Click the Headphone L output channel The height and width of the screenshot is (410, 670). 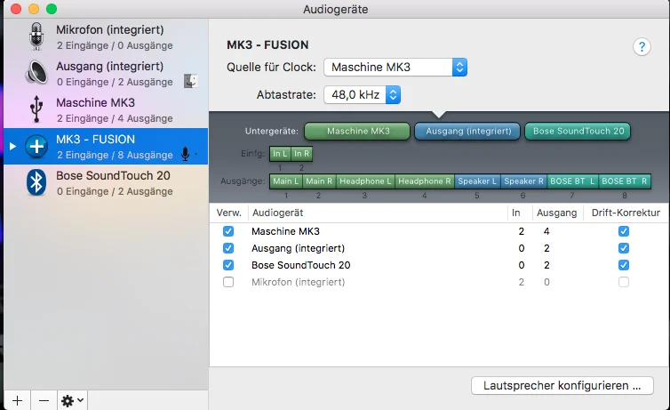(365, 181)
